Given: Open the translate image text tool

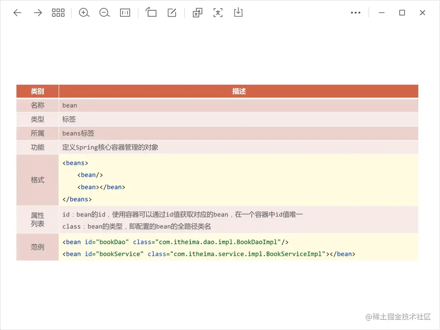Looking at the screenshot, I should [197, 13].
